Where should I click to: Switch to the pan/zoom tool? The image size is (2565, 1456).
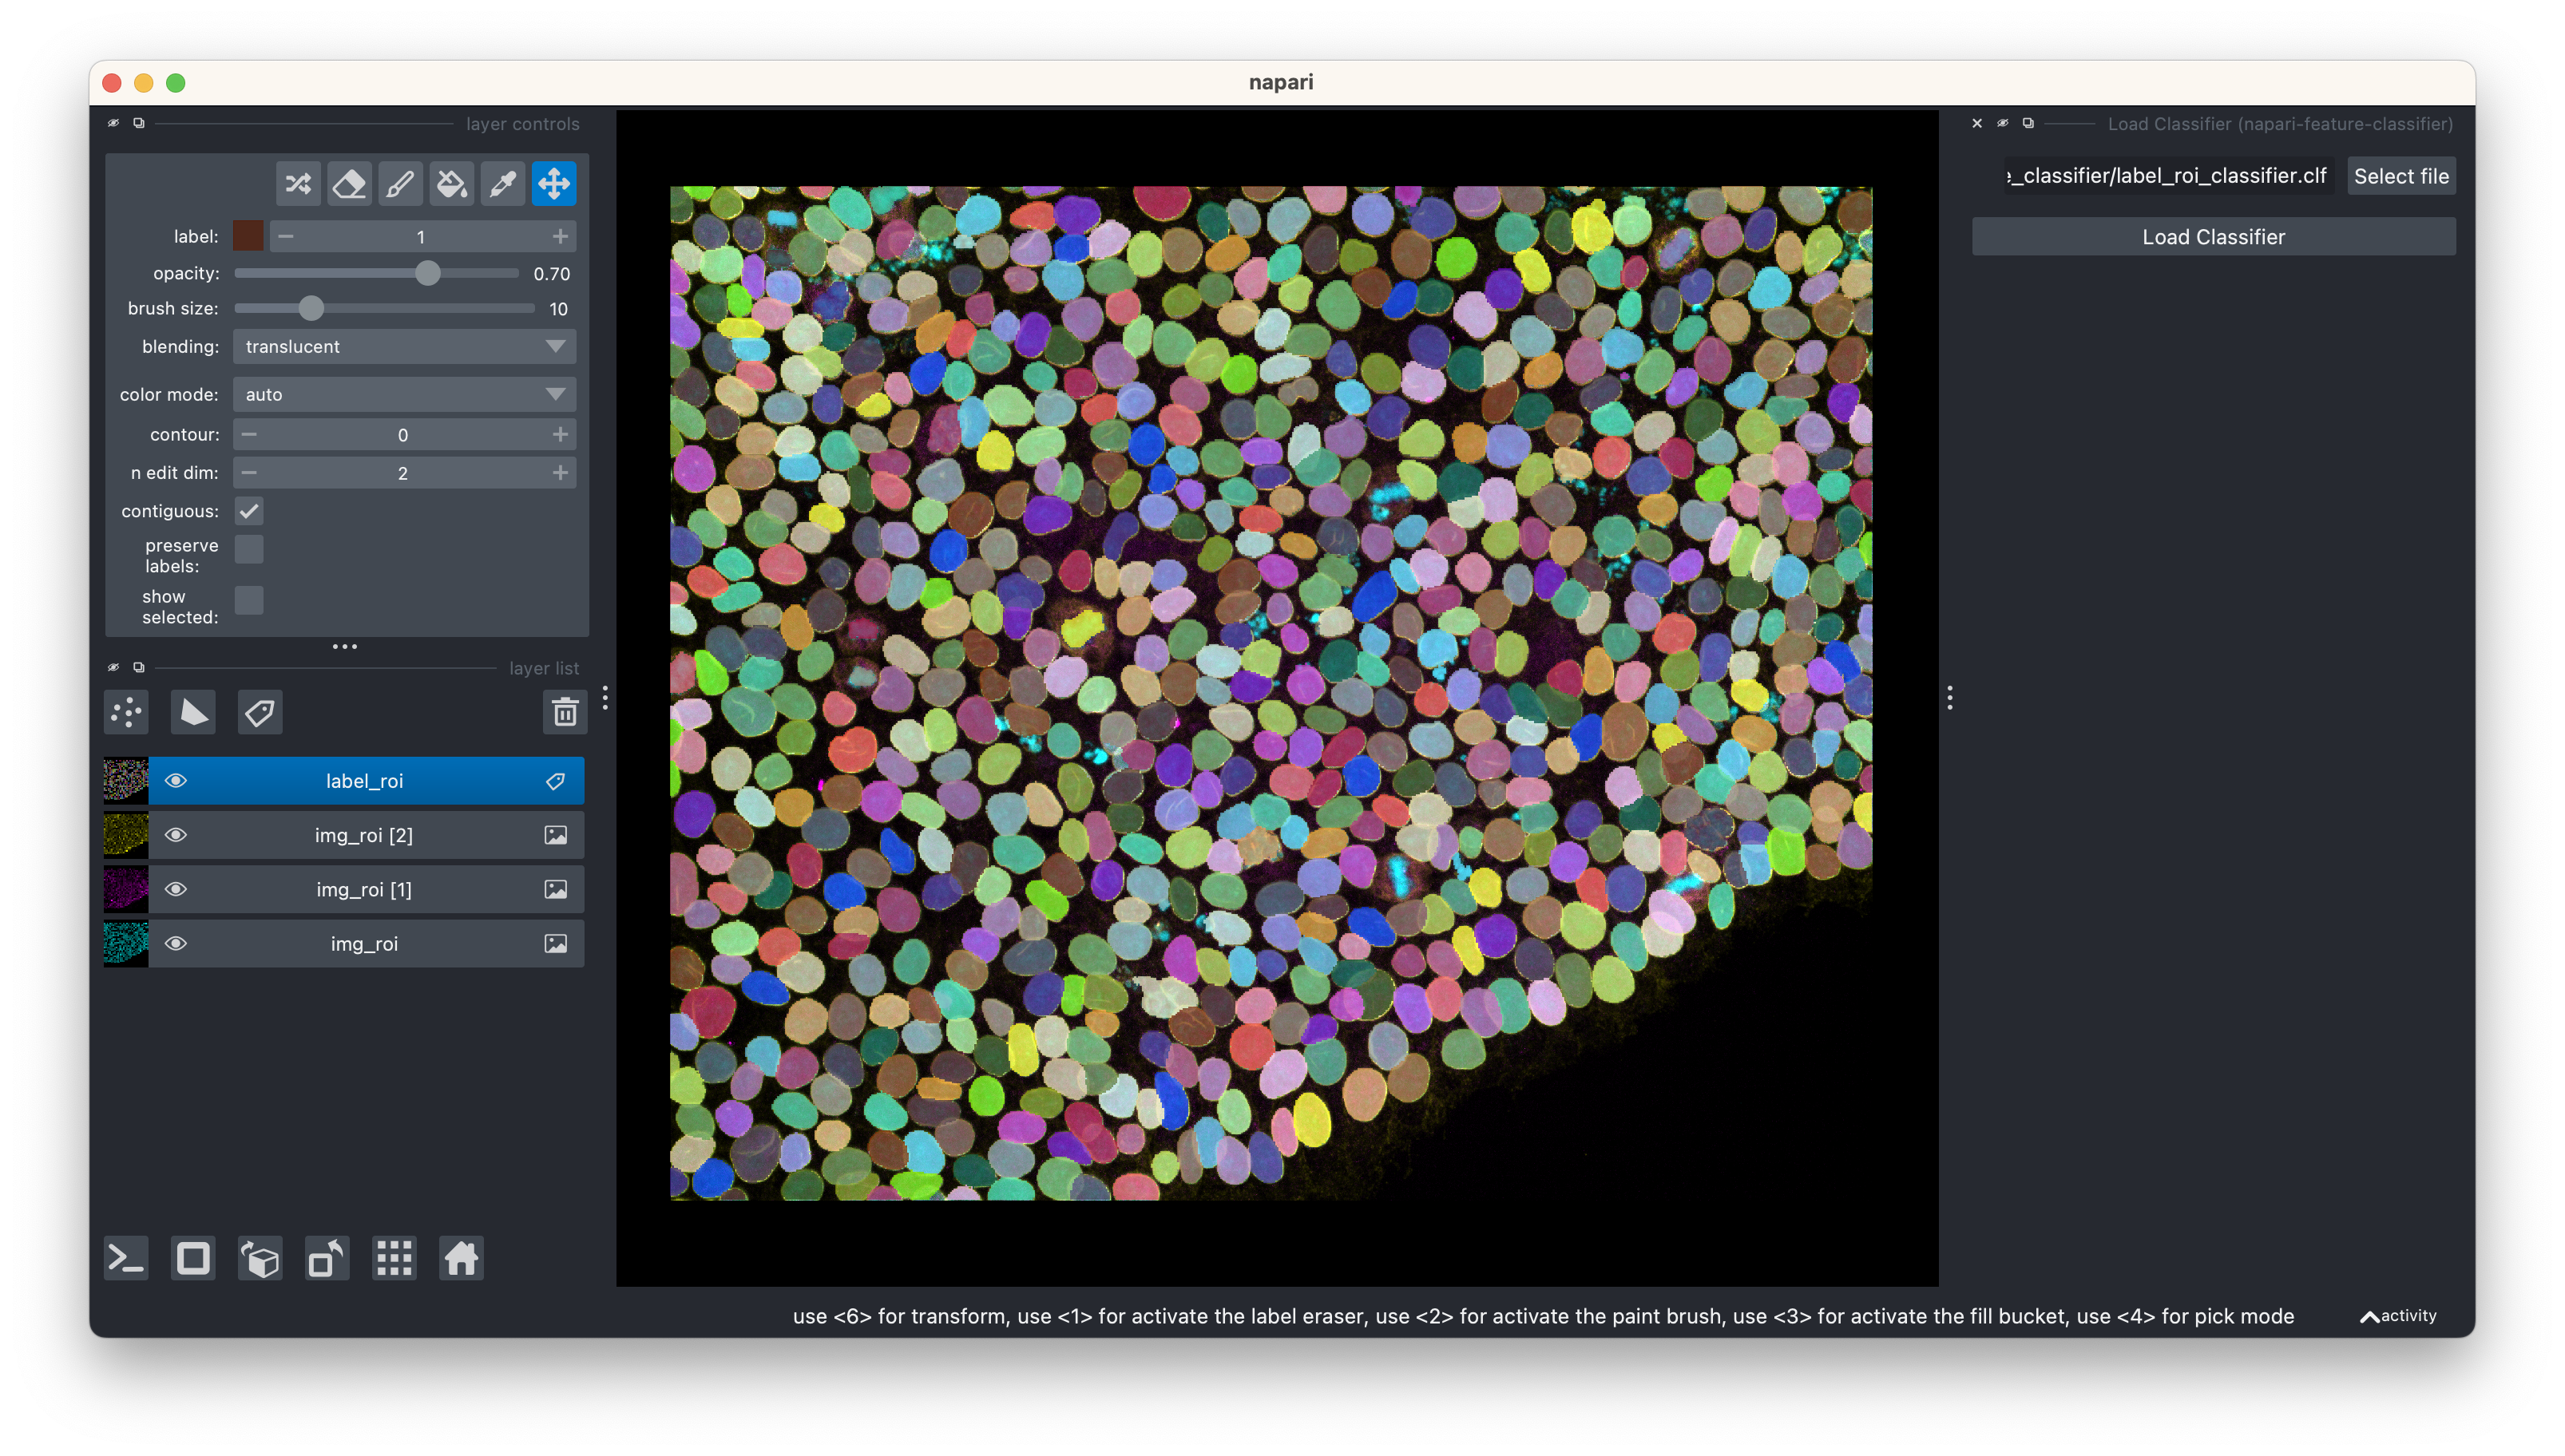click(554, 183)
